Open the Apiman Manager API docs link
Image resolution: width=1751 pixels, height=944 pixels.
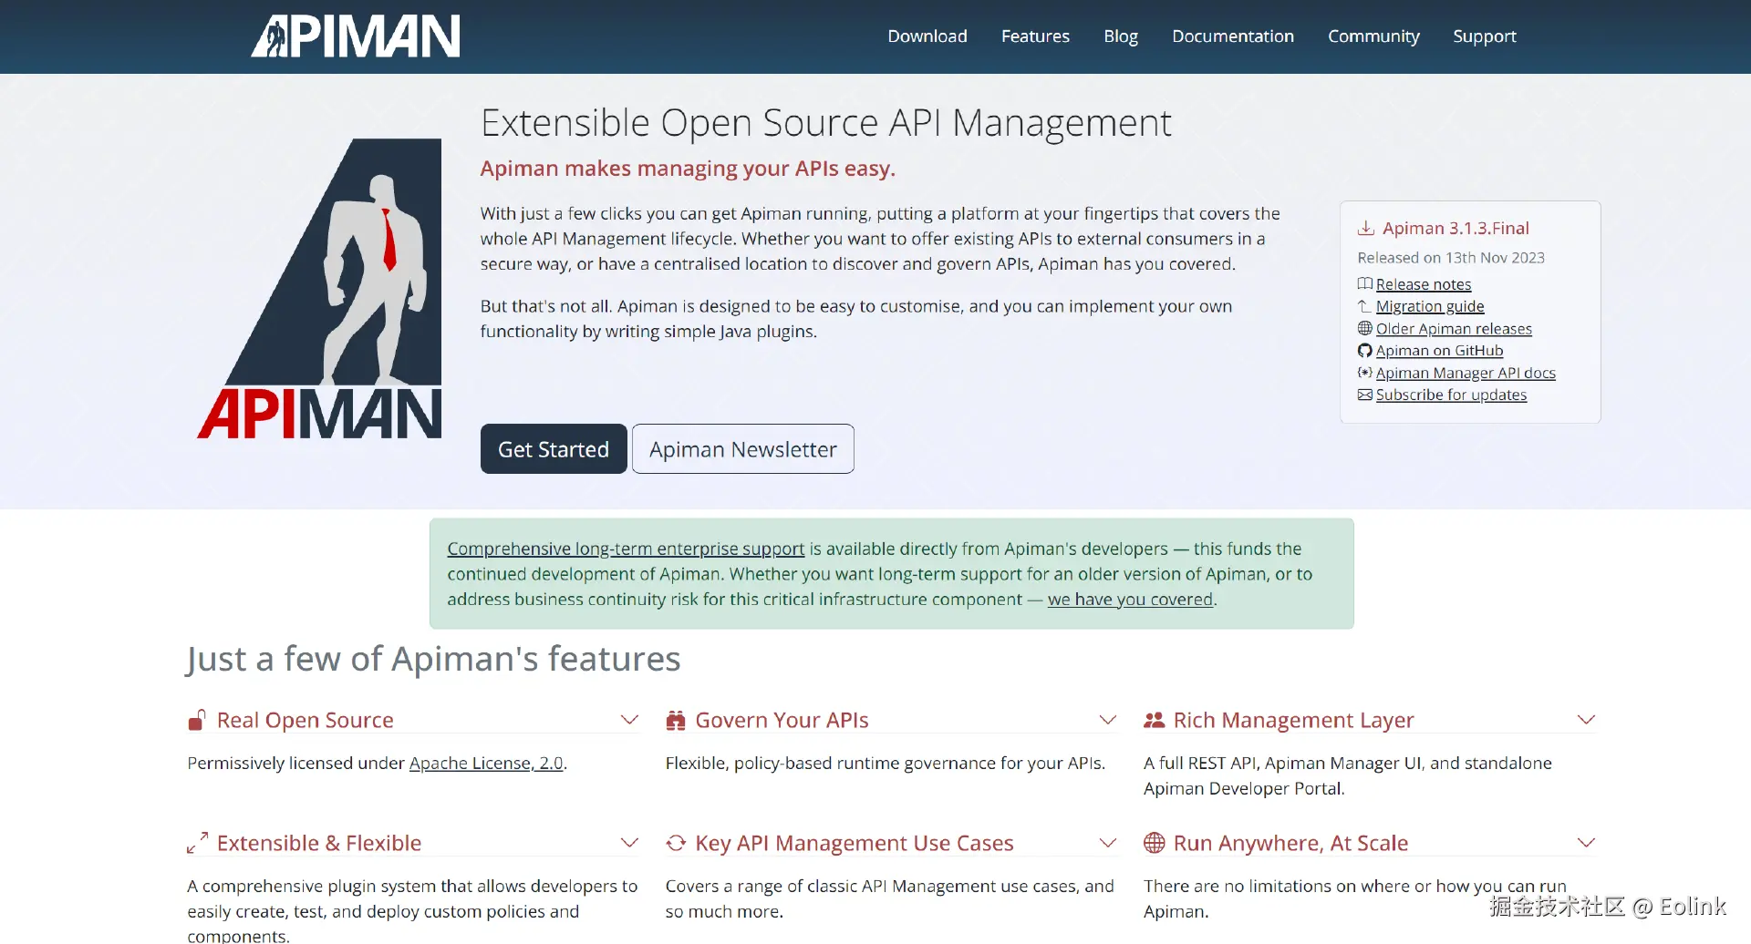1466,373
